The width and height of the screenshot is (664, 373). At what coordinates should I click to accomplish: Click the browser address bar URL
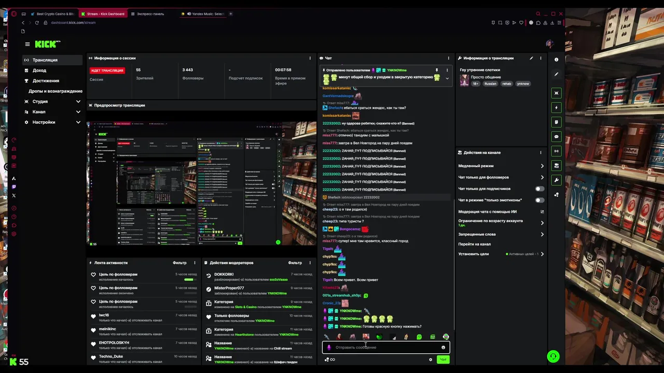pos(73,23)
